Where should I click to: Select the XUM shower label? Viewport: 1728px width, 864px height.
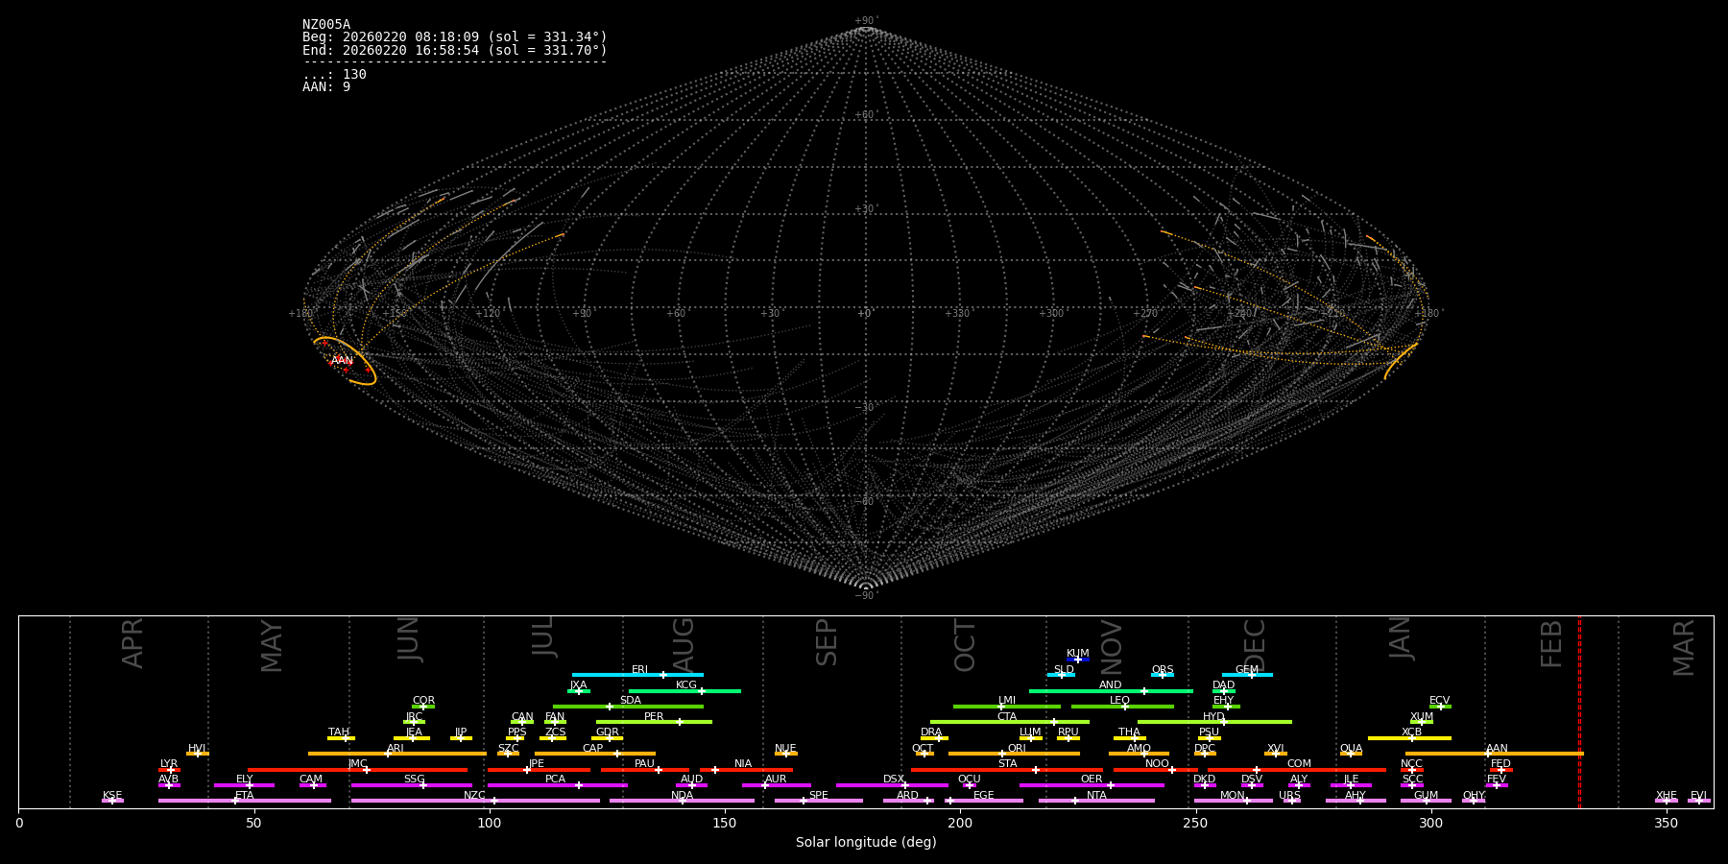(x=1422, y=717)
